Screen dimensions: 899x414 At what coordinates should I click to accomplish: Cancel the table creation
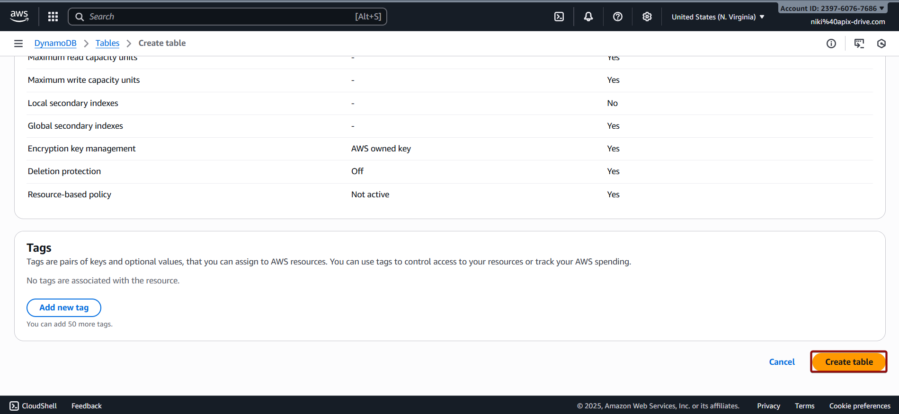[782, 362]
